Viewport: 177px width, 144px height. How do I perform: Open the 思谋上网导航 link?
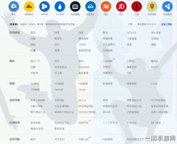pos(38,100)
